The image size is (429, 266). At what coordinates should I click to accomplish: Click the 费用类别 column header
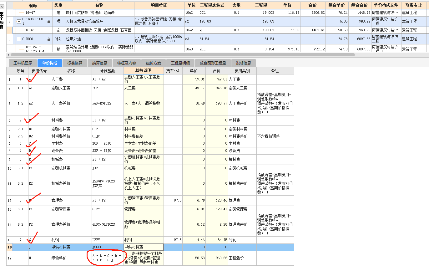coord(242,71)
